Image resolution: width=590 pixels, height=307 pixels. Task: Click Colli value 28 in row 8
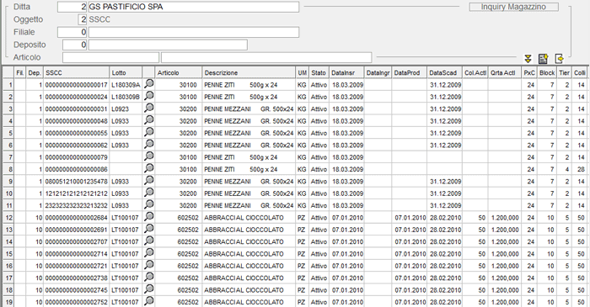[x=581, y=169]
